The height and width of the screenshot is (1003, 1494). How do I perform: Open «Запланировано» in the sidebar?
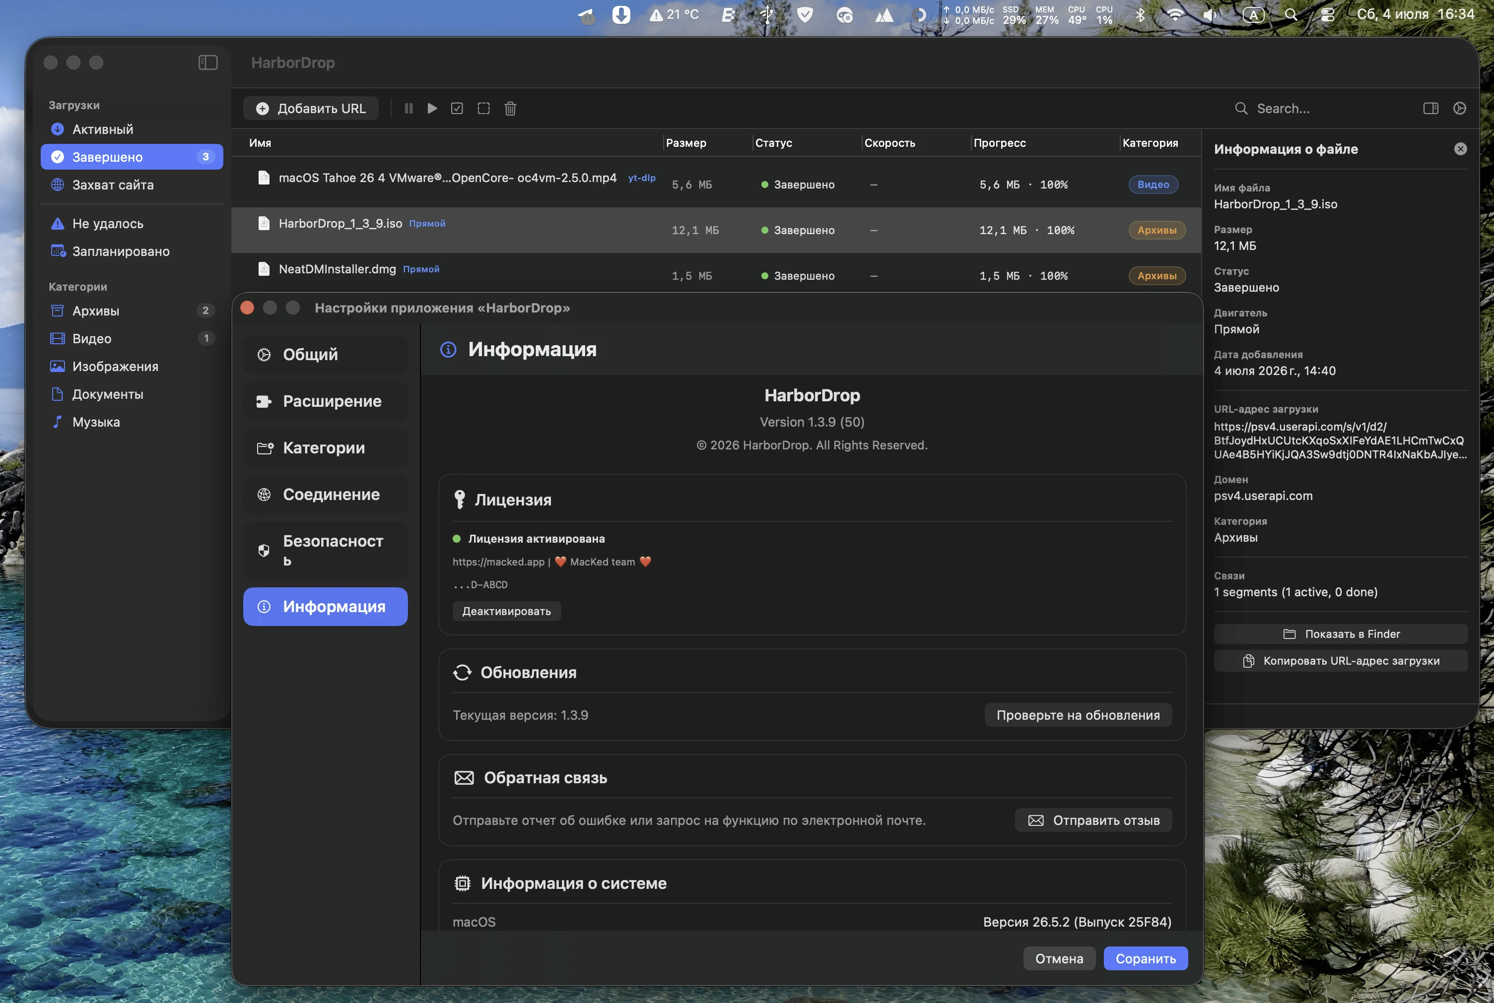click(131, 251)
